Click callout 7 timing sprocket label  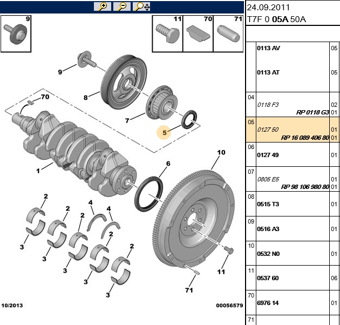pyautogui.click(x=127, y=120)
